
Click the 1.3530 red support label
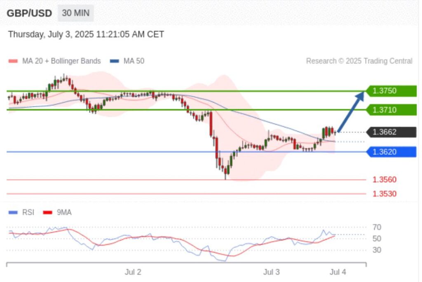point(384,193)
